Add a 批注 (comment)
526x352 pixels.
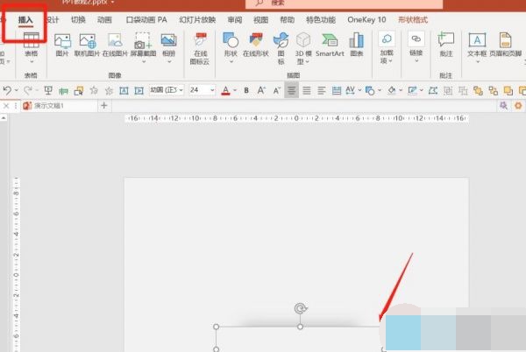pyautogui.click(x=446, y=46)
